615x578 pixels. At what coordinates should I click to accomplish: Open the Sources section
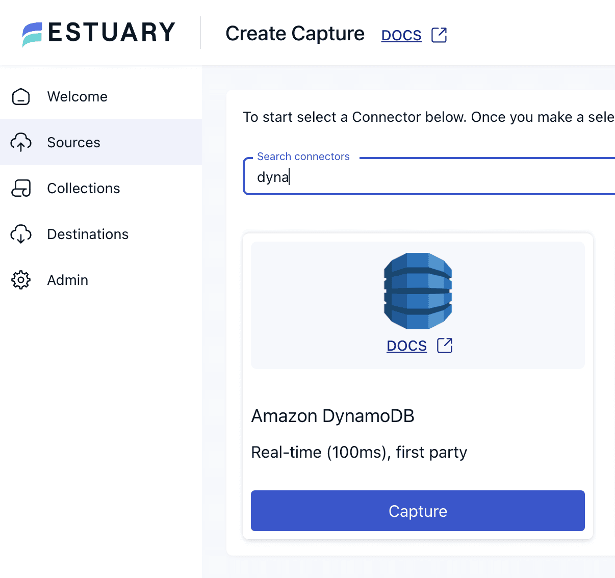pyautogui.click(x=73, y=142)
